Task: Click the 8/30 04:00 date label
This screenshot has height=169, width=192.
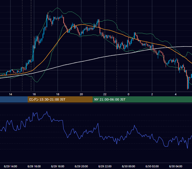Action: (x=176, y=166)
